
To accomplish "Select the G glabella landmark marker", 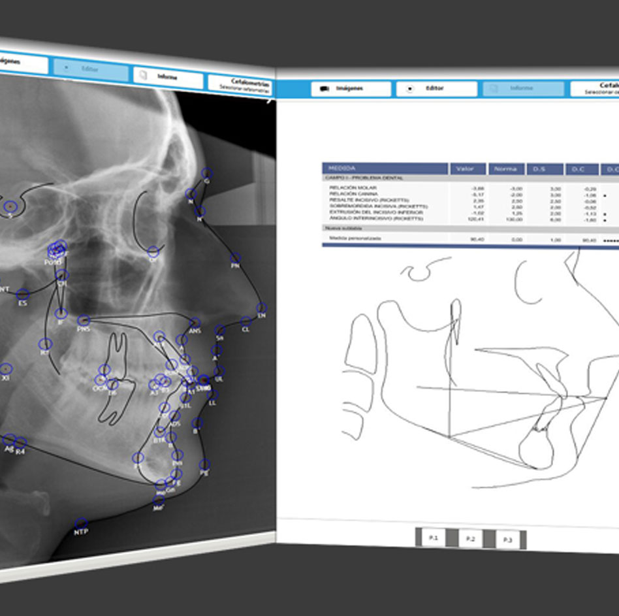I will (207, 173).
